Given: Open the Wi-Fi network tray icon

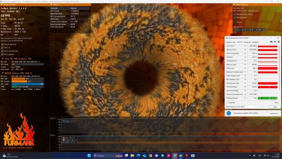Looking at the screenshot, I should tap(265, 156).
